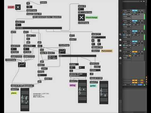The height and width of the screenshot is (113, 151).
Task: Click the pink on/off comment label
Action: [x=11, y=7]
